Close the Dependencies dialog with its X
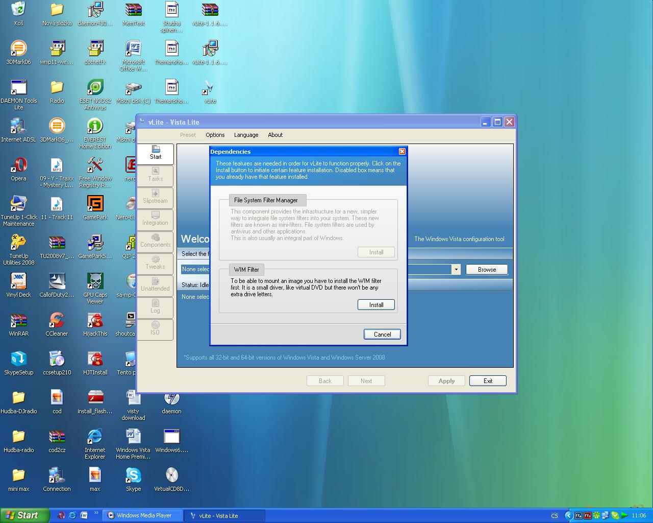The height and width of the screenshot is (523, 653). pos(402,152)
